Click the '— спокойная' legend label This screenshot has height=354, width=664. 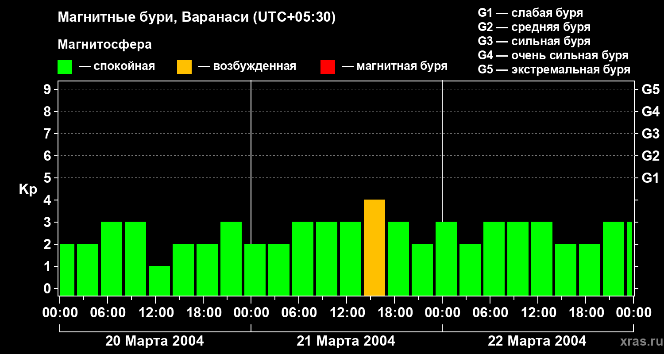coord(117,66)
